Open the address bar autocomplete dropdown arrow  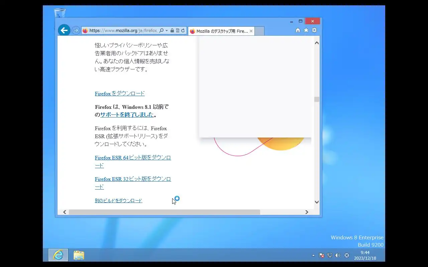coord(167,30)
